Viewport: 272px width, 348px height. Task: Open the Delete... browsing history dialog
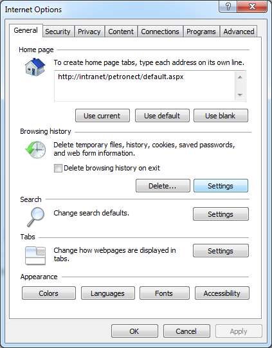(163, 186)
